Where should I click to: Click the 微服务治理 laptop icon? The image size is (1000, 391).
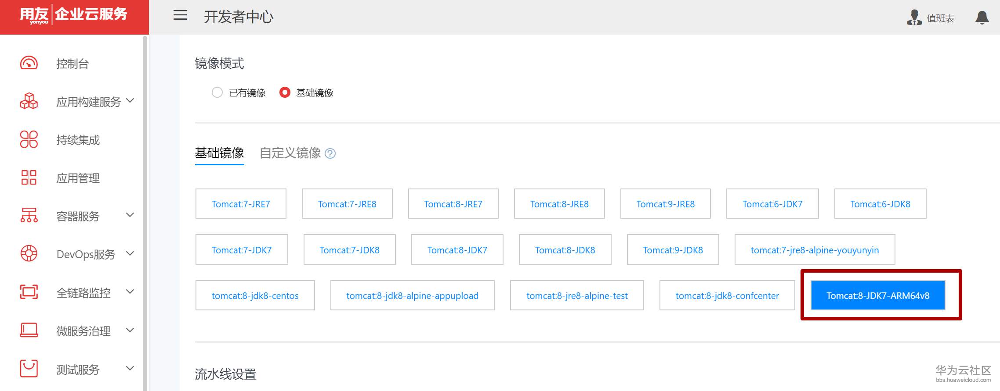(x=29, y=330)
